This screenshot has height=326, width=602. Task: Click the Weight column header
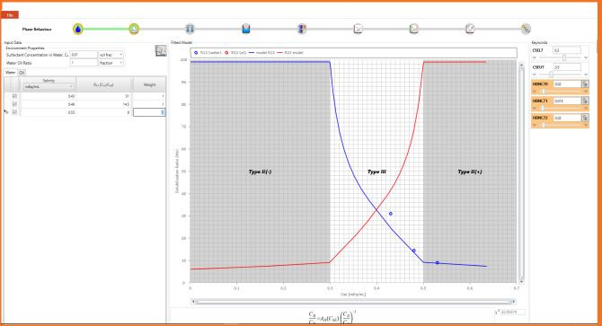coord(150,84)
